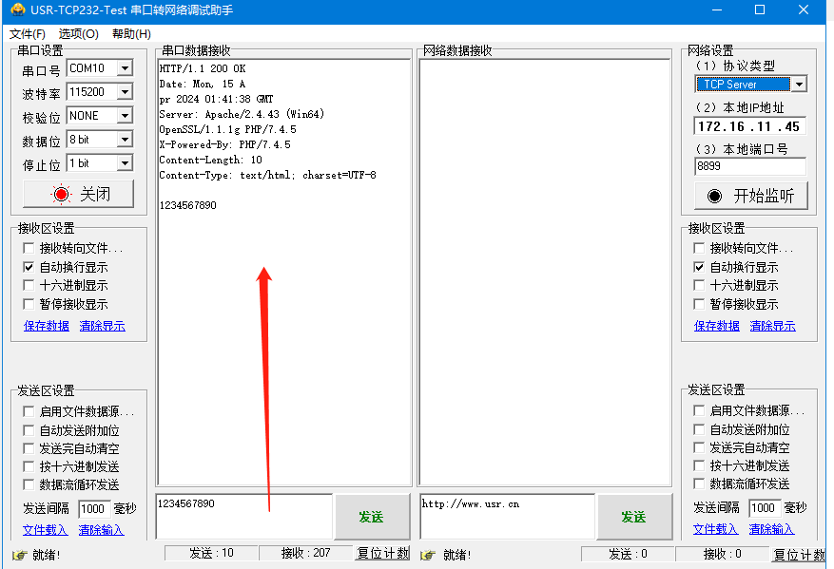Enable right 暂停接收显示 pause receive checkbox
834x569 pixels.
(701, 305)
